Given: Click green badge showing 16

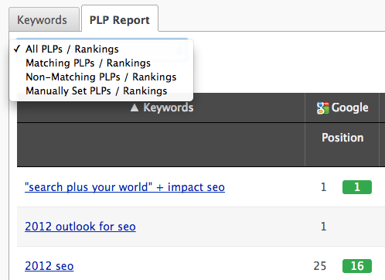Looking at the screenshot, I should point(357,266).
